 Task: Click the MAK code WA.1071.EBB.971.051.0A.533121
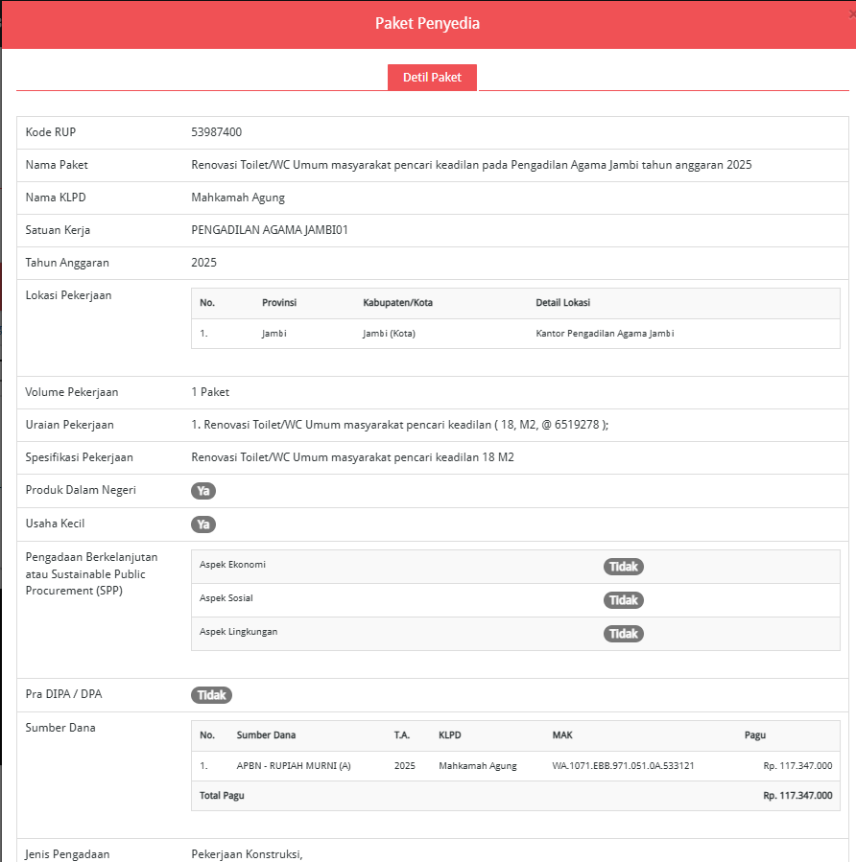coord(623,766)
